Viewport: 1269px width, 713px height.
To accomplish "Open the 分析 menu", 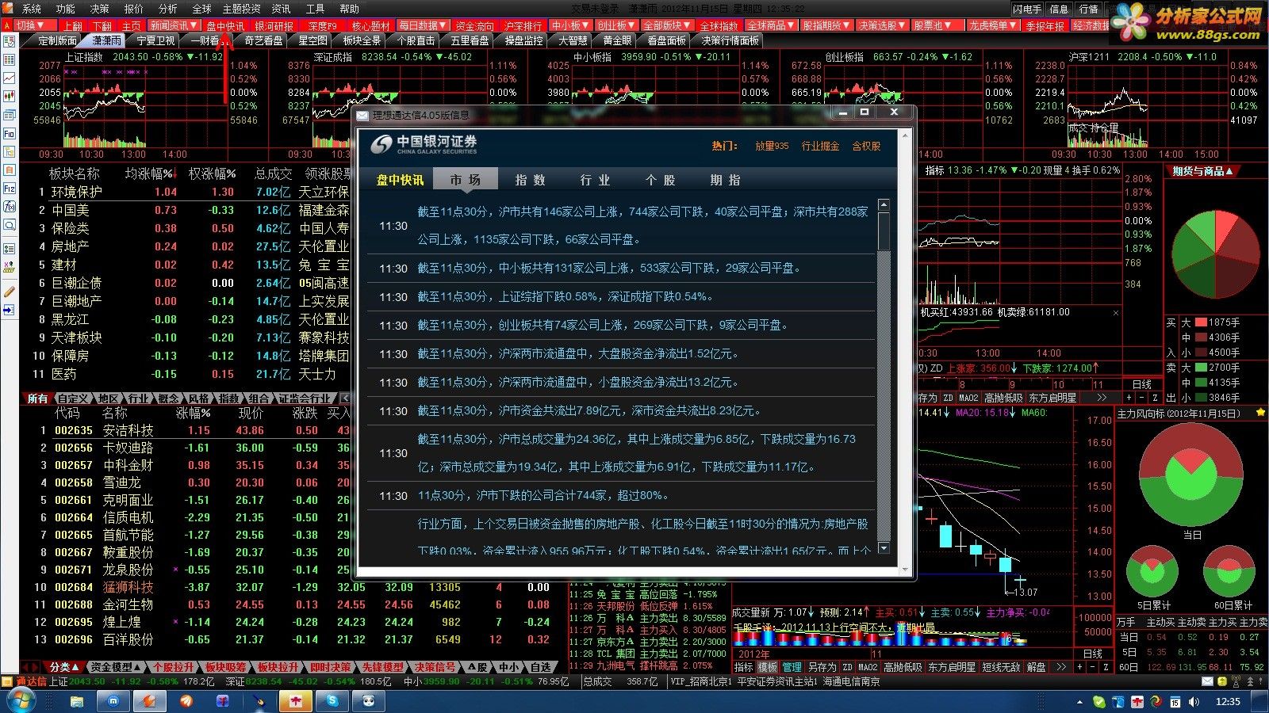I will (x=168, y=9).
